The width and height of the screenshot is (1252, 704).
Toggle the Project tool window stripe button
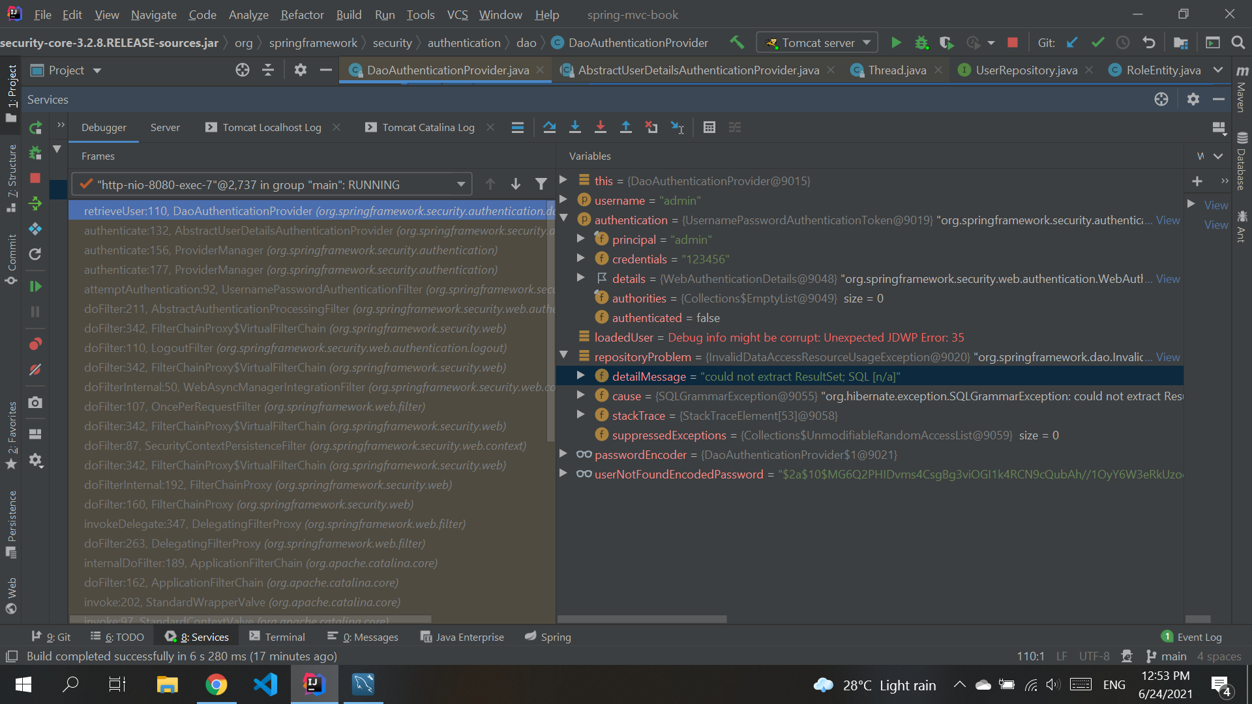(11, 93)
